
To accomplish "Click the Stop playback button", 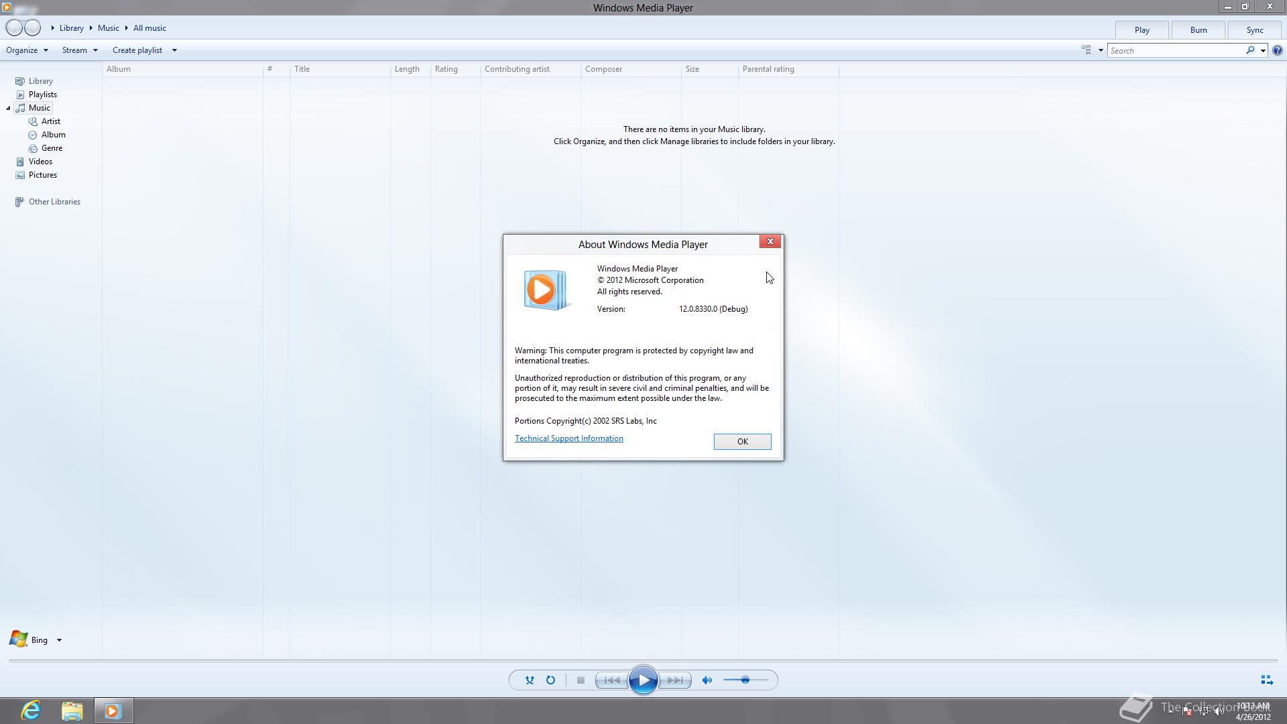I will (580, 680).
